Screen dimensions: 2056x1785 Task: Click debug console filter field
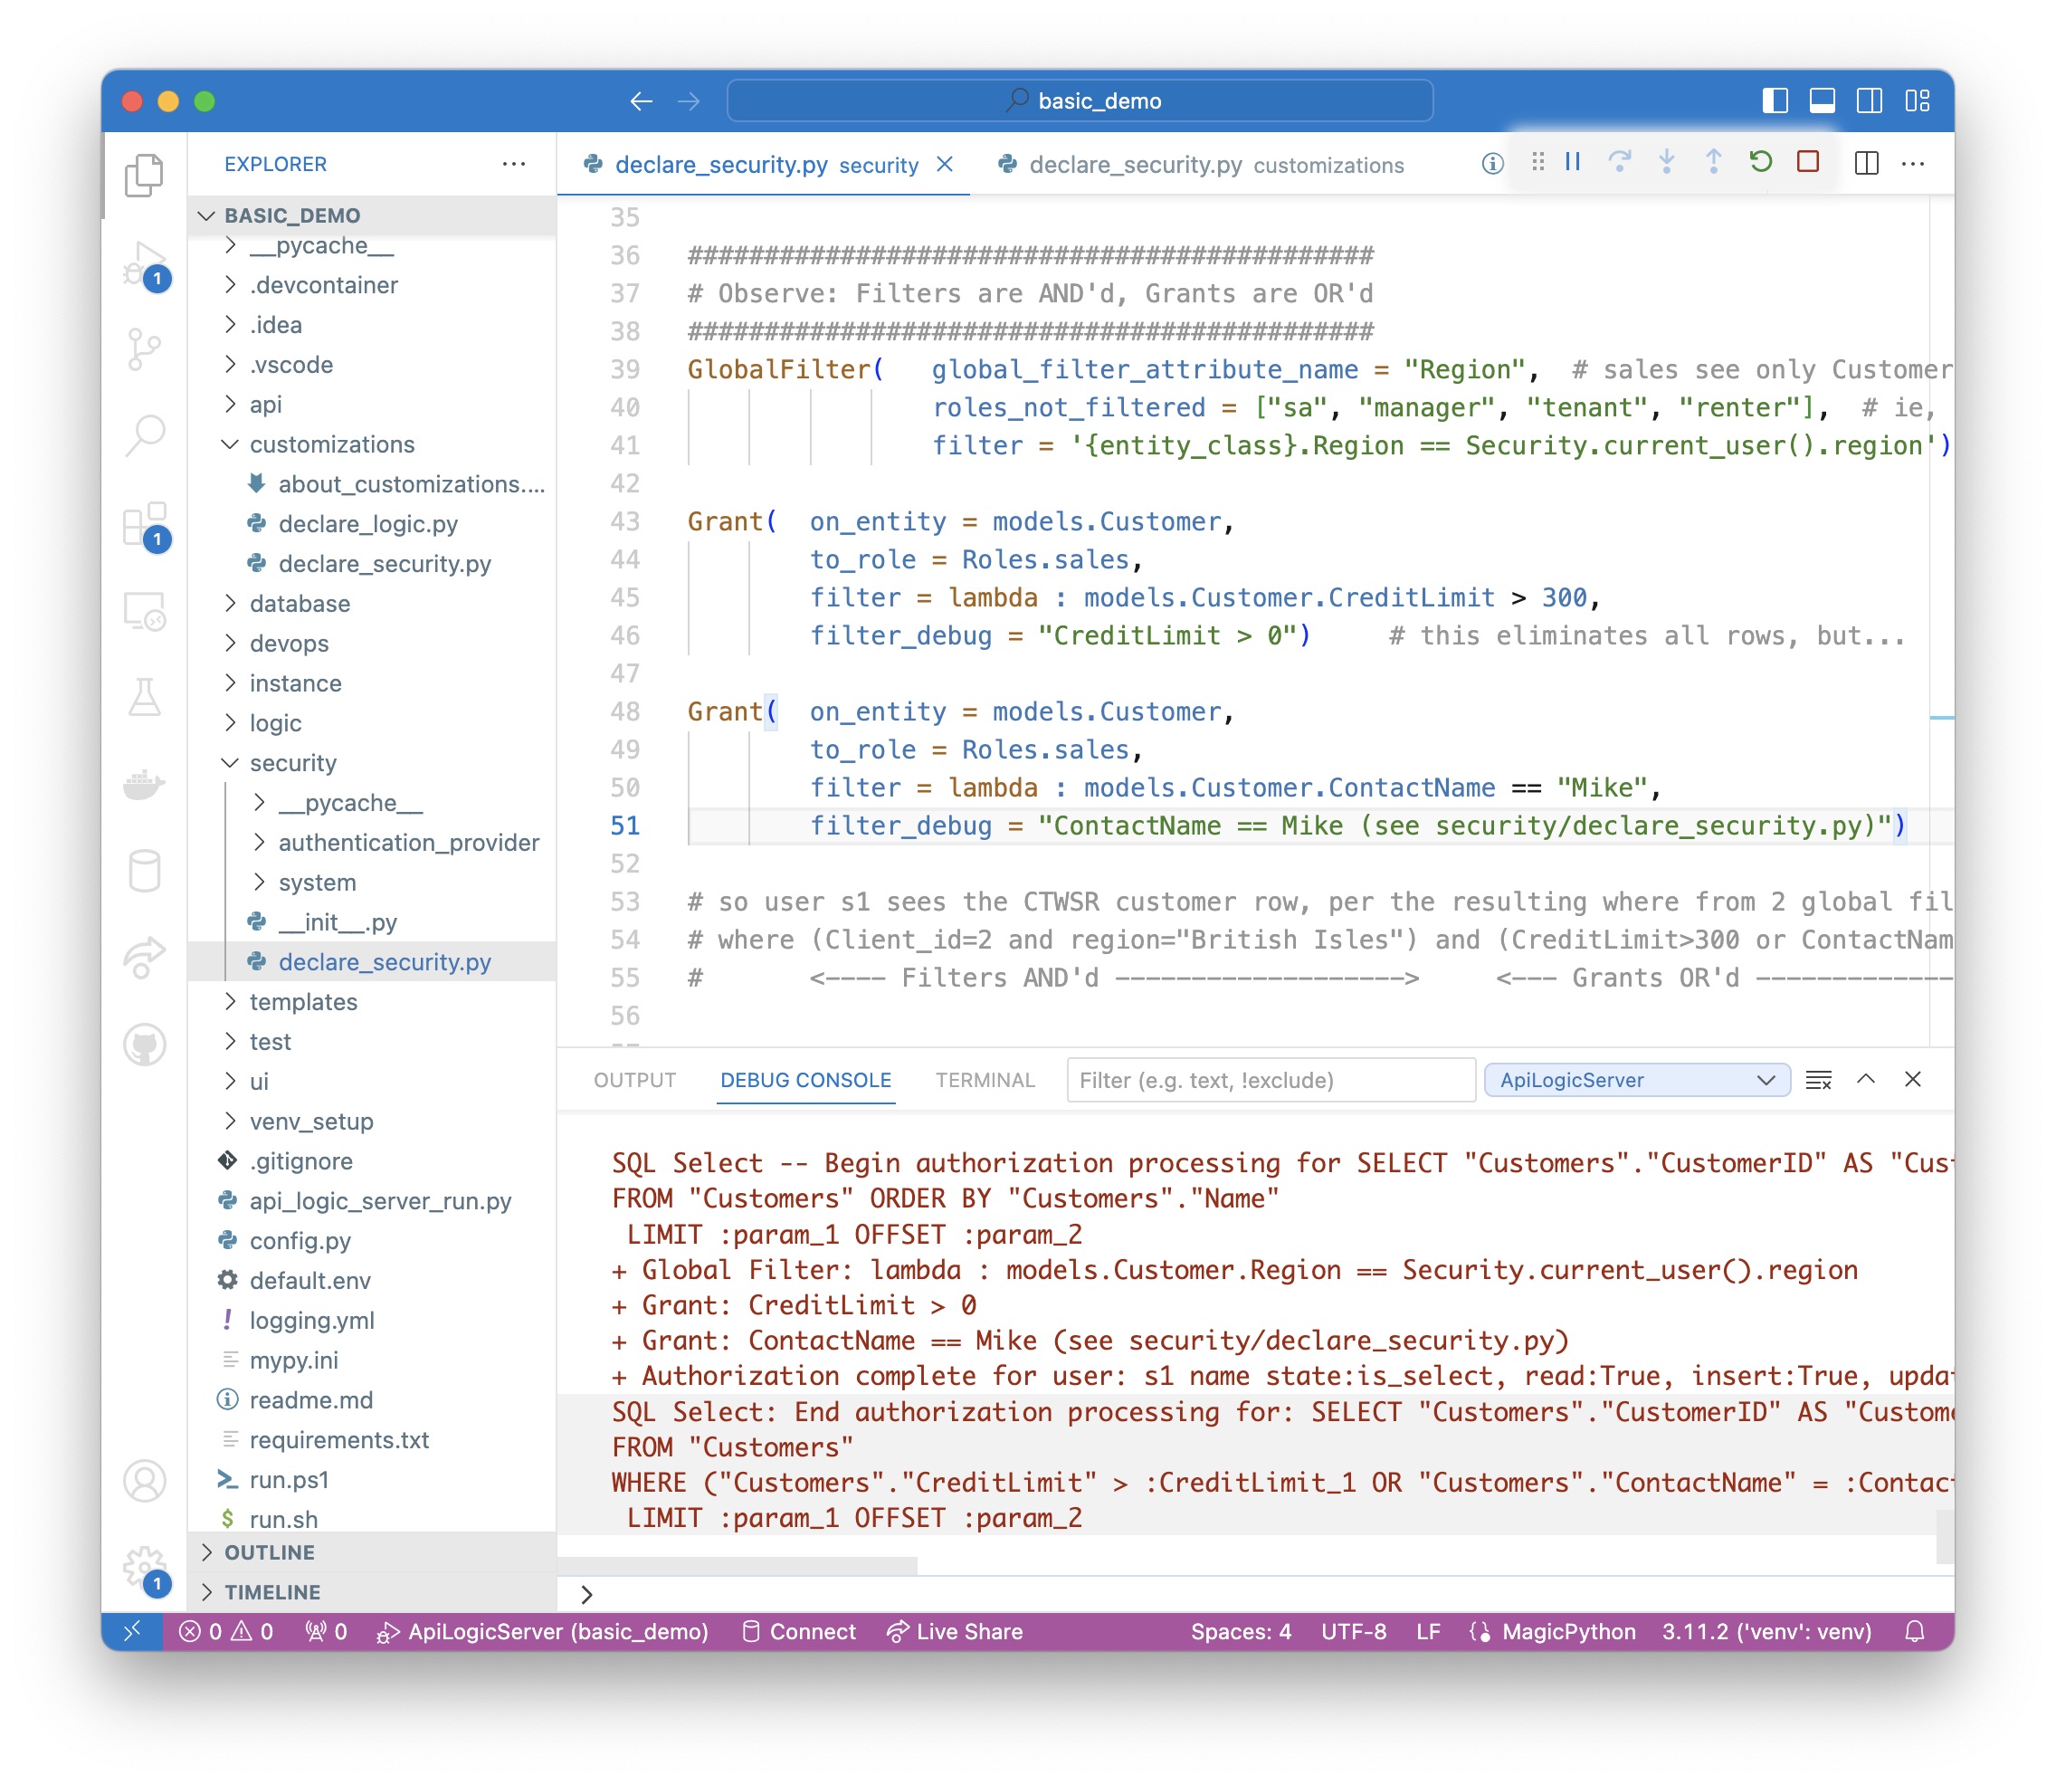(x=1271, y=1080)
